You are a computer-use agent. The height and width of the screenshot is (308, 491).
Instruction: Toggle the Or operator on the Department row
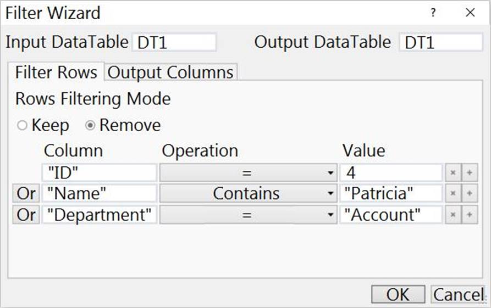[26, 215]
